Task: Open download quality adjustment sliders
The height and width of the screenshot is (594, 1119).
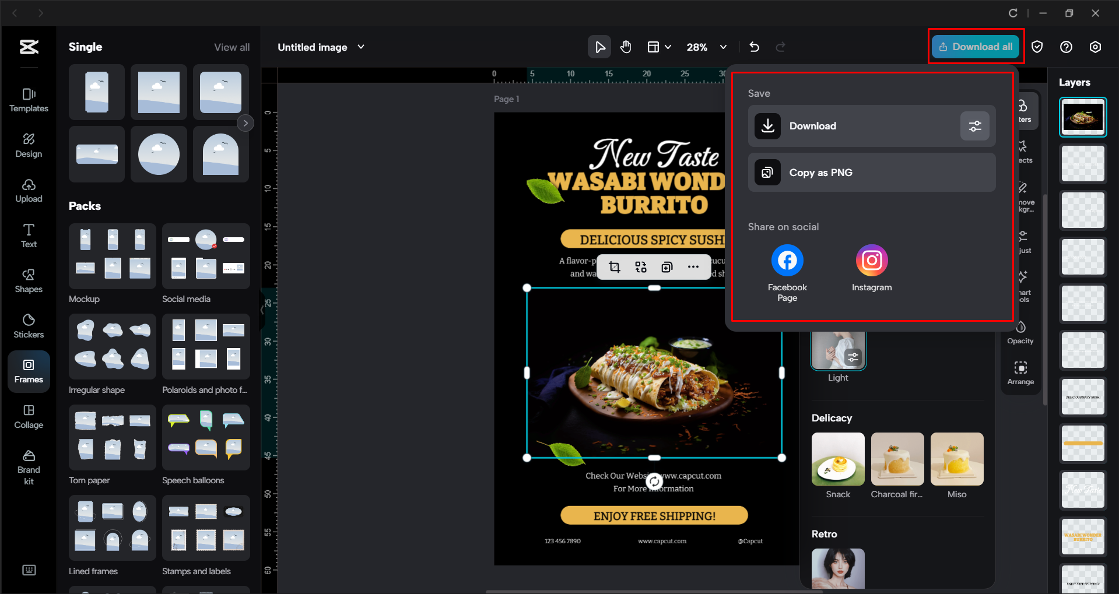Action: 974,125
